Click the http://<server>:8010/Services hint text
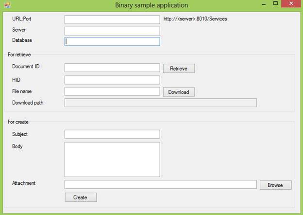 (195, 19)
